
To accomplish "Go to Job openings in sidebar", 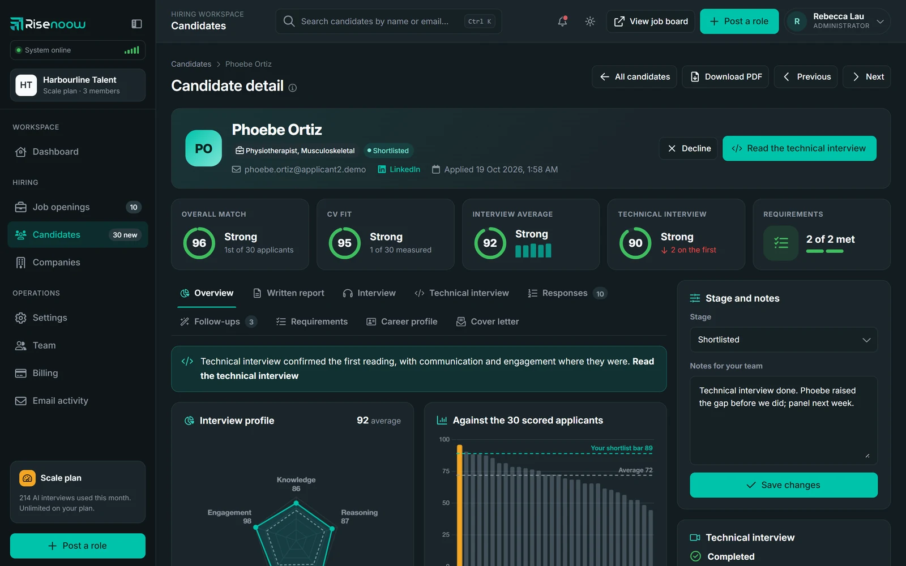I will click(x=78, y=207).
